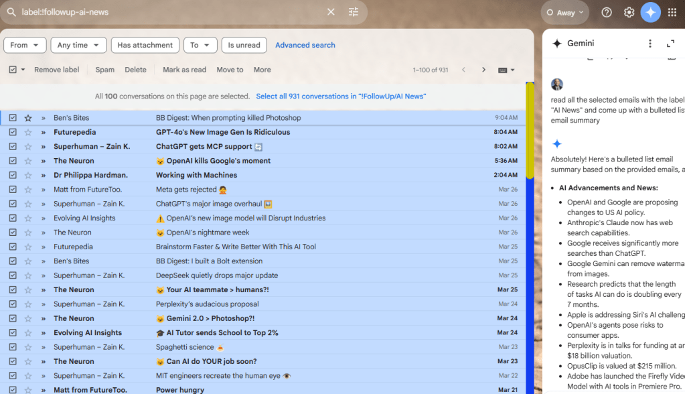Image resolution: width=685 pixels, height=394 pixels.
Task: Go to next page of results
Action: pos(483,70)
